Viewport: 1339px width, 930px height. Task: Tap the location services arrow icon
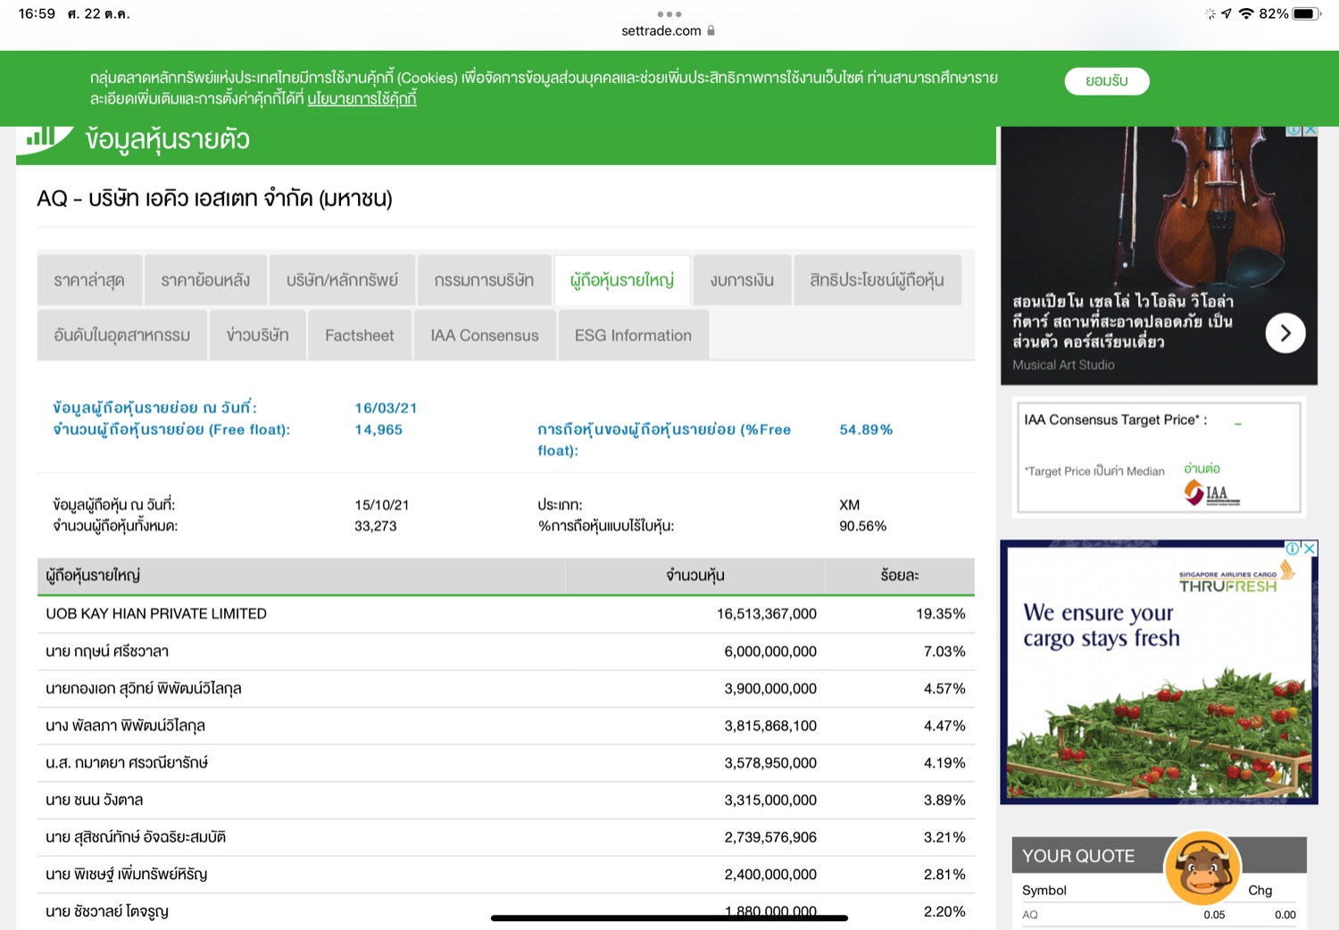1227,13
